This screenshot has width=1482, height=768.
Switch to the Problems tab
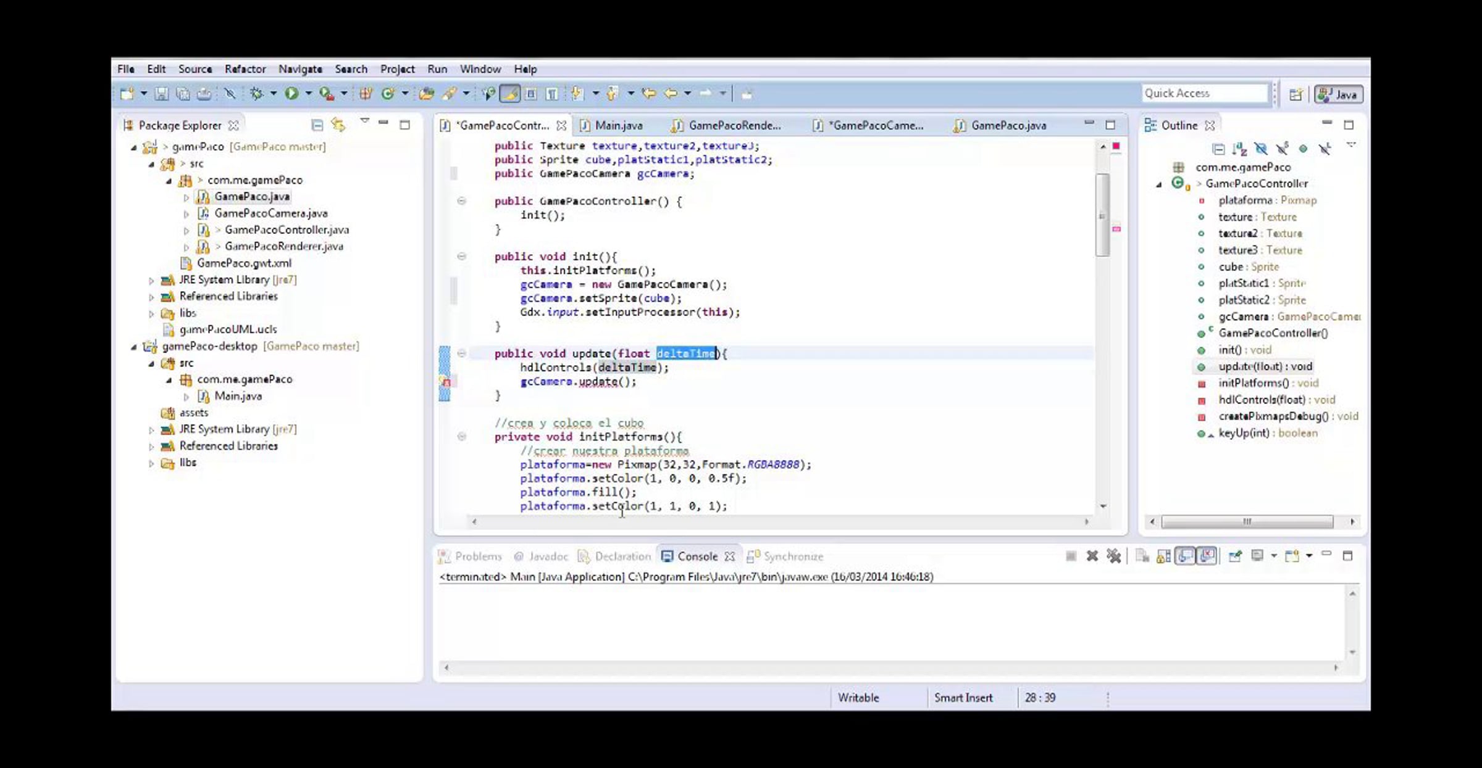[471, 556]
